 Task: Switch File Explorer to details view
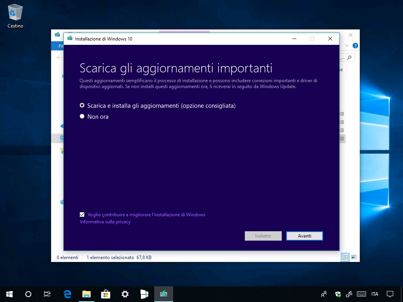345,257
